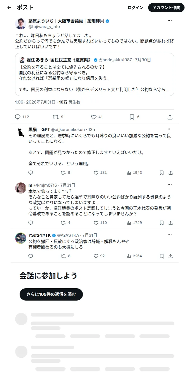
Task: Open the quoted post by 堀江 あきら
Action: pyautogui.click(x=95, y=74)
